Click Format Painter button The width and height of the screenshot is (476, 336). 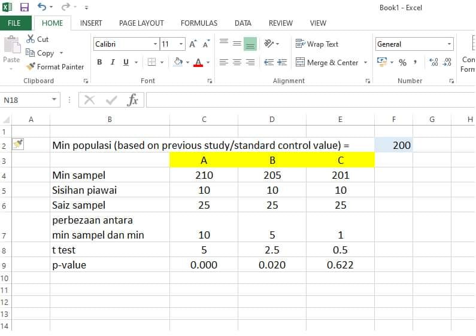55,67
